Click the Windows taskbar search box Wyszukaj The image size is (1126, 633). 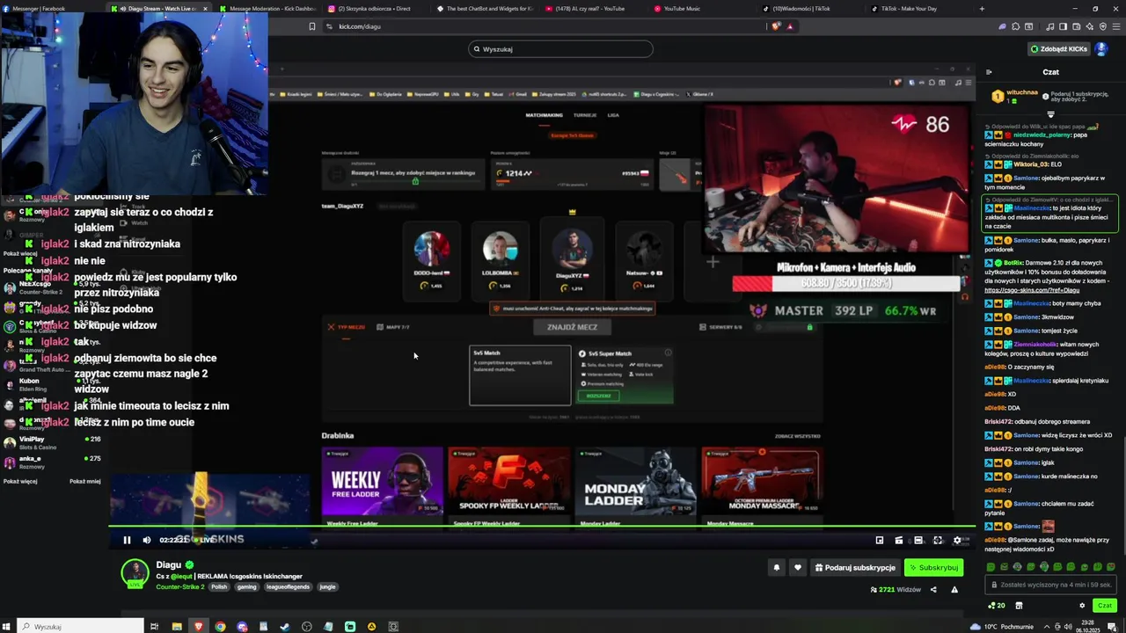(81, 626)
